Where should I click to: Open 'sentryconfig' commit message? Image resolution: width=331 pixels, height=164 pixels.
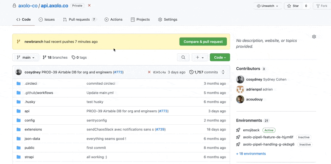pos(97,120)
